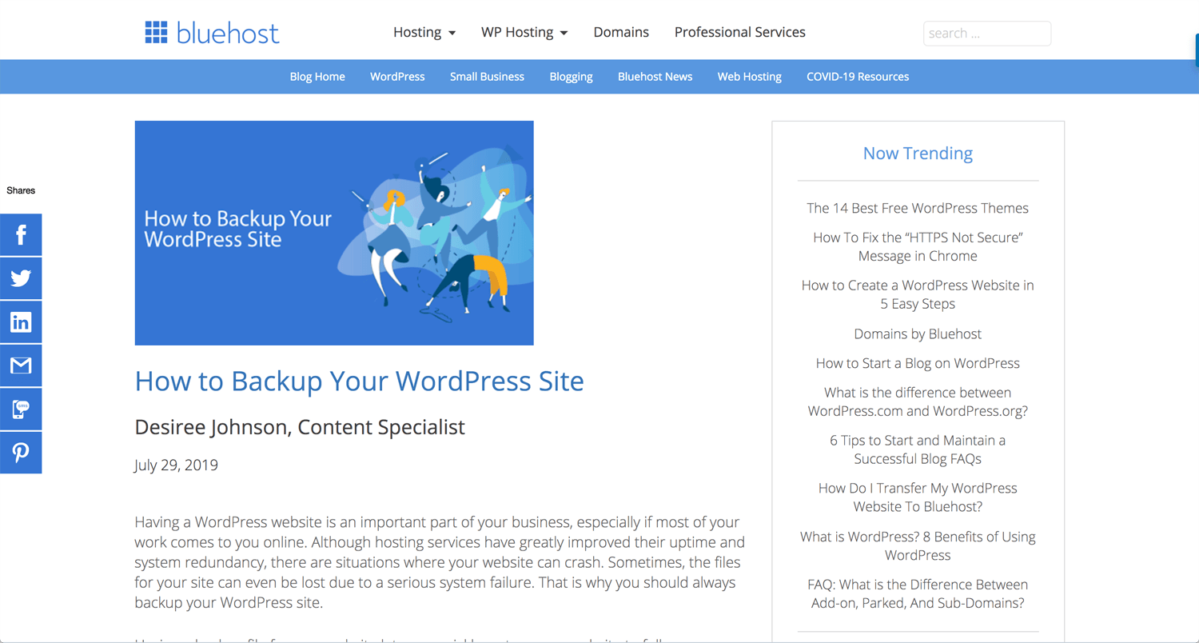Screen dimensions: 1199x643
Task: Open WordPress blog category
Action: pyautogui.click(x=397, y=77)
